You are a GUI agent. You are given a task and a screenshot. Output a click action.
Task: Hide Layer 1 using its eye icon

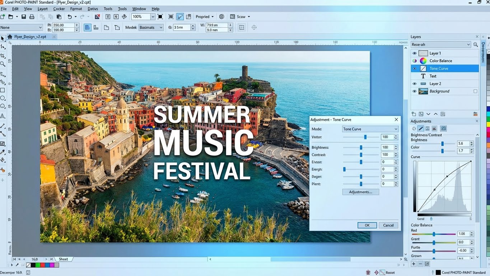tap(415, 53)
